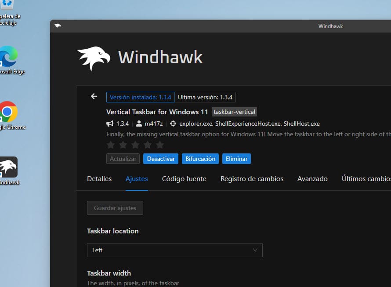Click the Taskbar location heading
391x287 pixels.
113,231
